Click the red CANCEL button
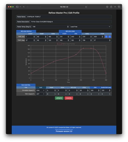Image resolution: width=128 pixels, height=142 pixels. tap(69, 98)
